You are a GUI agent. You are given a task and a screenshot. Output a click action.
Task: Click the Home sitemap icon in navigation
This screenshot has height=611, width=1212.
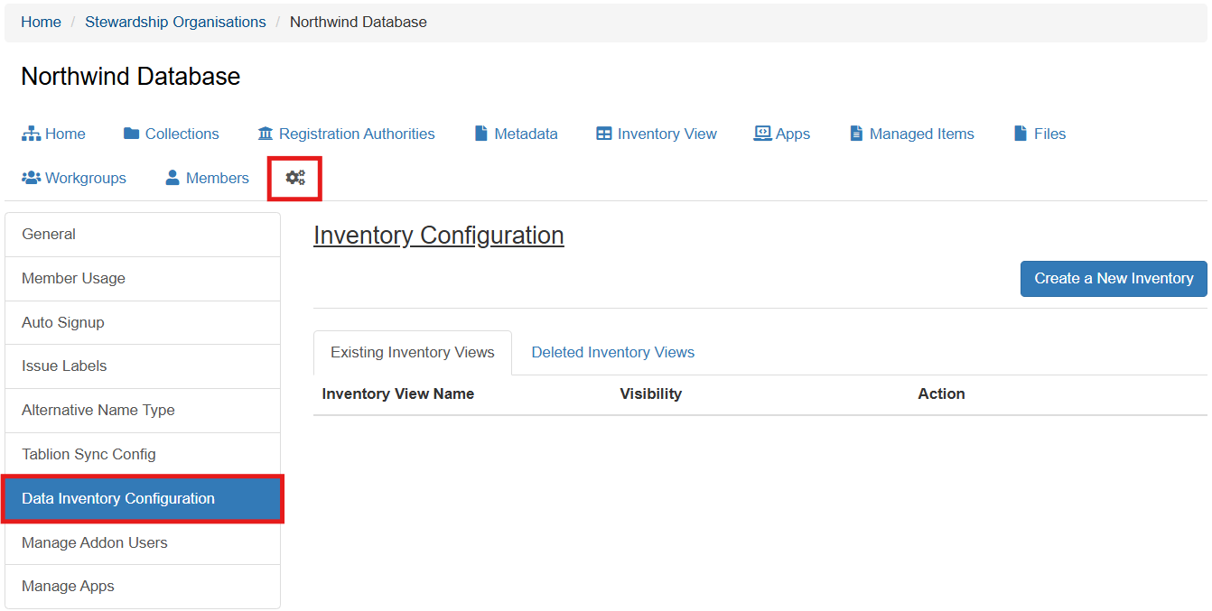[x=32, y=134]
